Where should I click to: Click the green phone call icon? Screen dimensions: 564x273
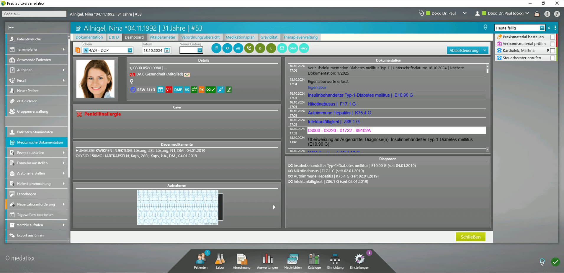[249, 48]
